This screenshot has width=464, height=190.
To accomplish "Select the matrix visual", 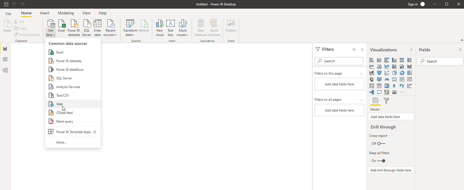I will pyautogui.click(x=387, y=86).
